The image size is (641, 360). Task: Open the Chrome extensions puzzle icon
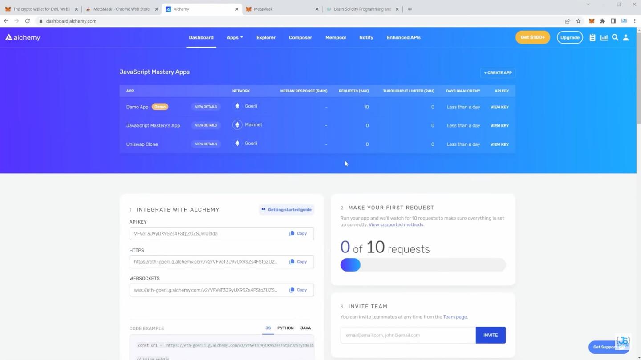point(602,21)
